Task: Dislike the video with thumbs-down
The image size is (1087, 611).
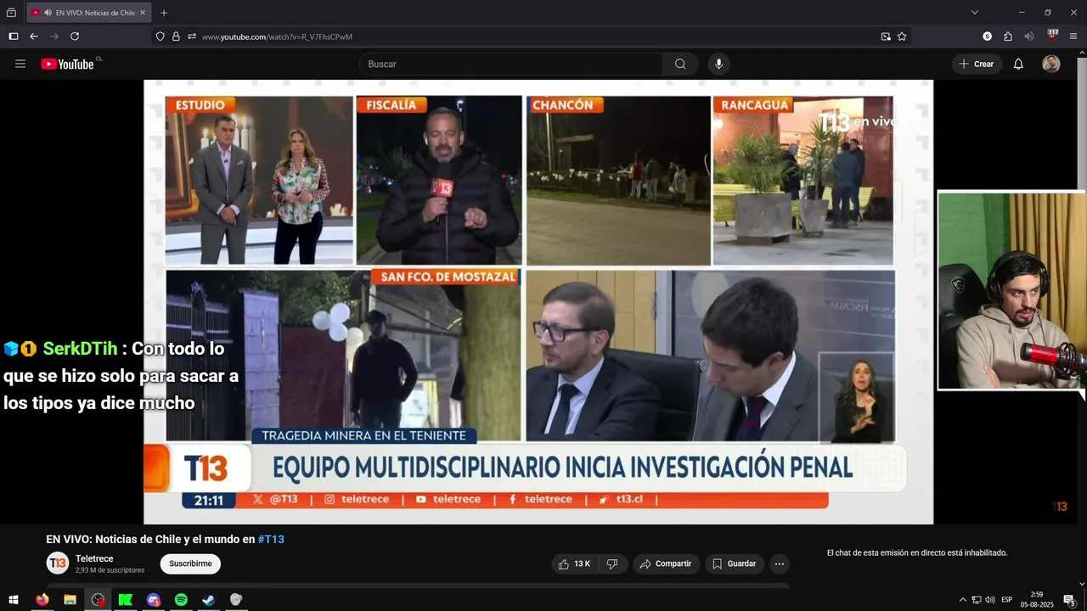Action: [612, 563]
